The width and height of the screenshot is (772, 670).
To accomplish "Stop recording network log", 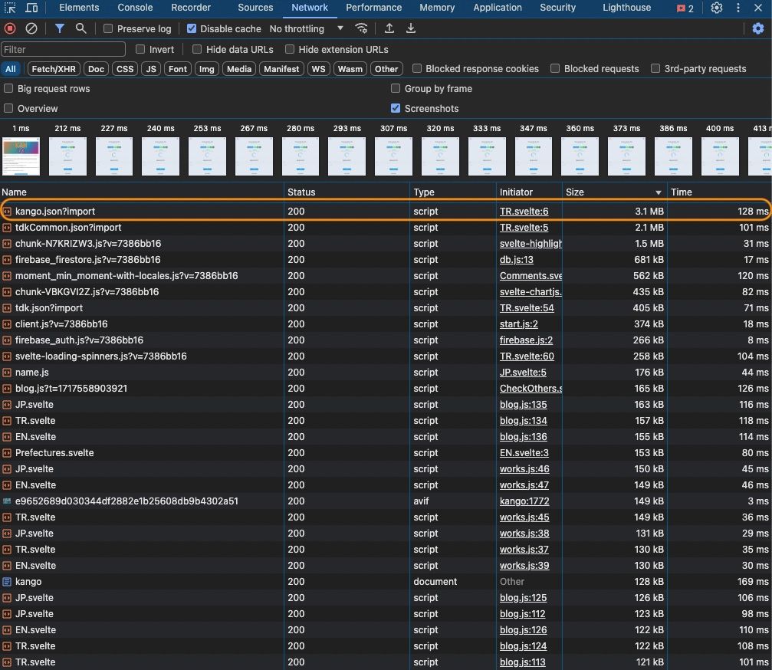I will 10,28.
